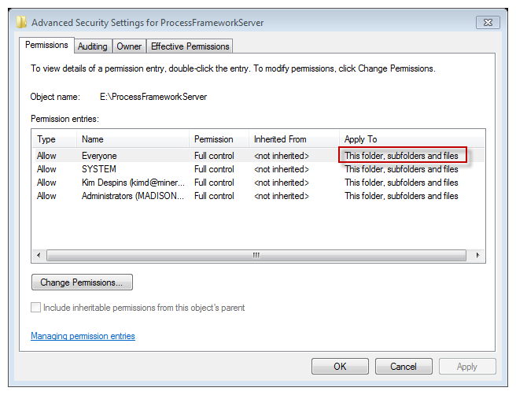The image size is (516, 395).
Task: Close the Advanced Security Settings dialog
Action: (x=488, y=22)
